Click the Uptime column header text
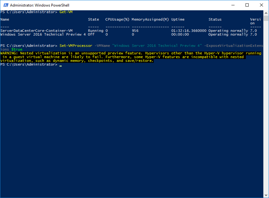The image size is (269, 198). 178,19
